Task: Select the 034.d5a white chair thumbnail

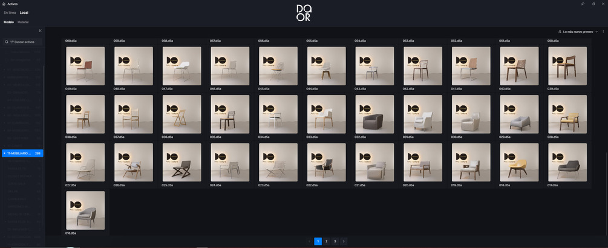Action: coord(278,114)
